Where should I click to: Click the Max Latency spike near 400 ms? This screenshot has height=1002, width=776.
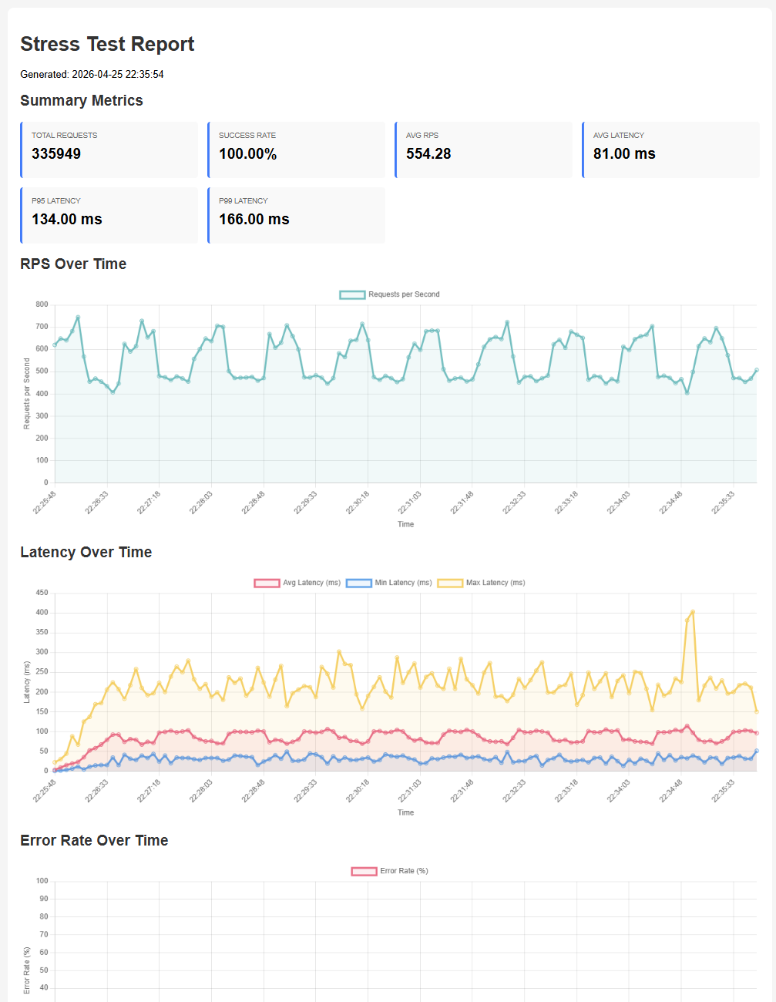click(693, 612)
